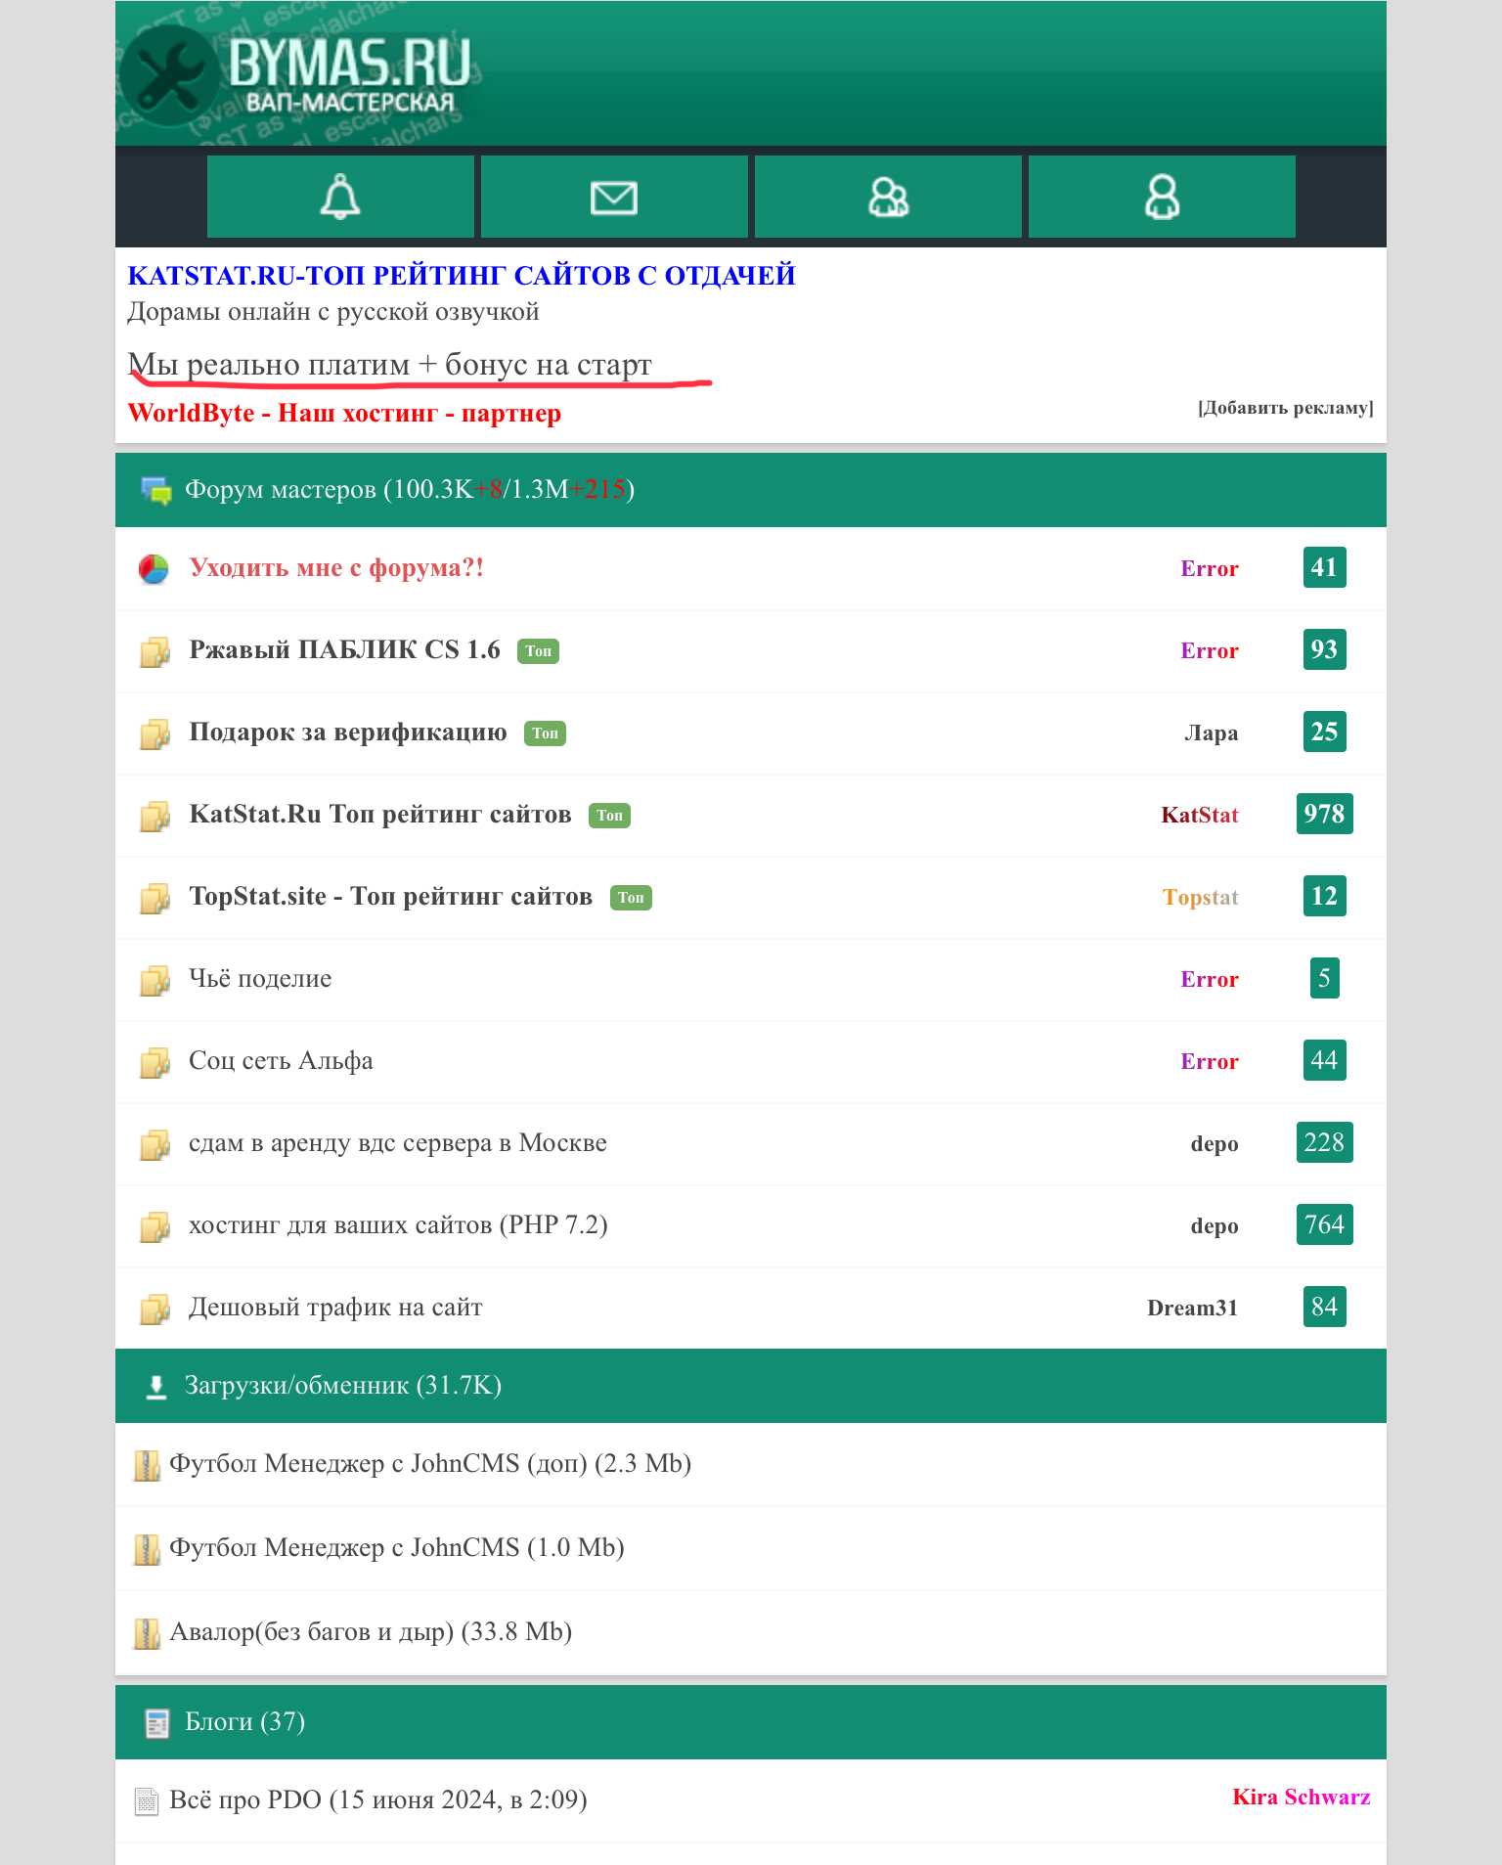Open the KatStat author profile
This screenshot has width=1502, height=1865.
1199,815
